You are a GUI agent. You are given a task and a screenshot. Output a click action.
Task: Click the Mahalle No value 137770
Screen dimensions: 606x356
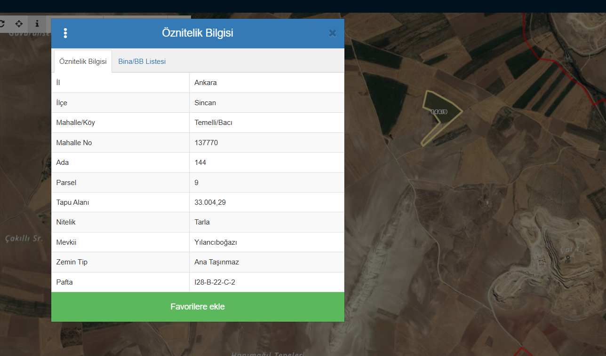[x=206, y=143]
